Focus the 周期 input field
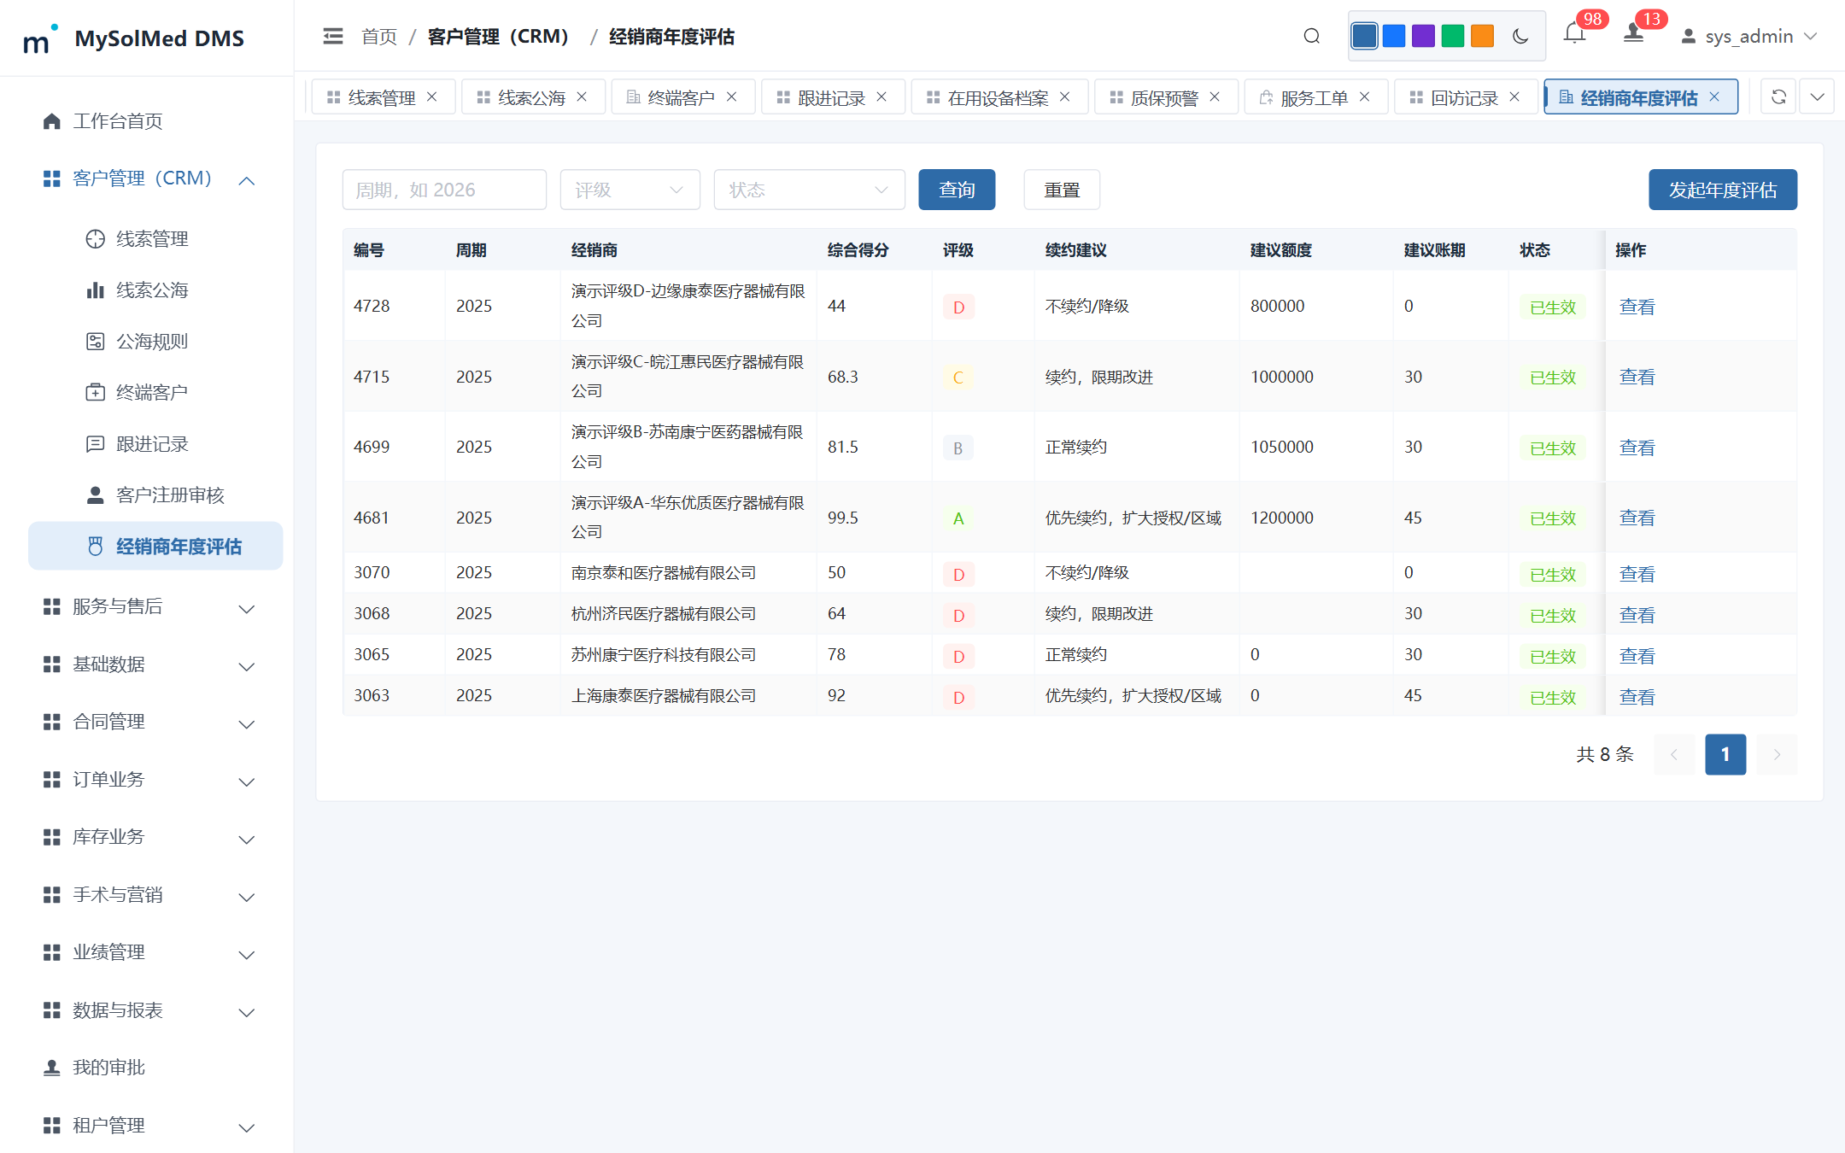 pyautogui.click(x=444, y=190)
